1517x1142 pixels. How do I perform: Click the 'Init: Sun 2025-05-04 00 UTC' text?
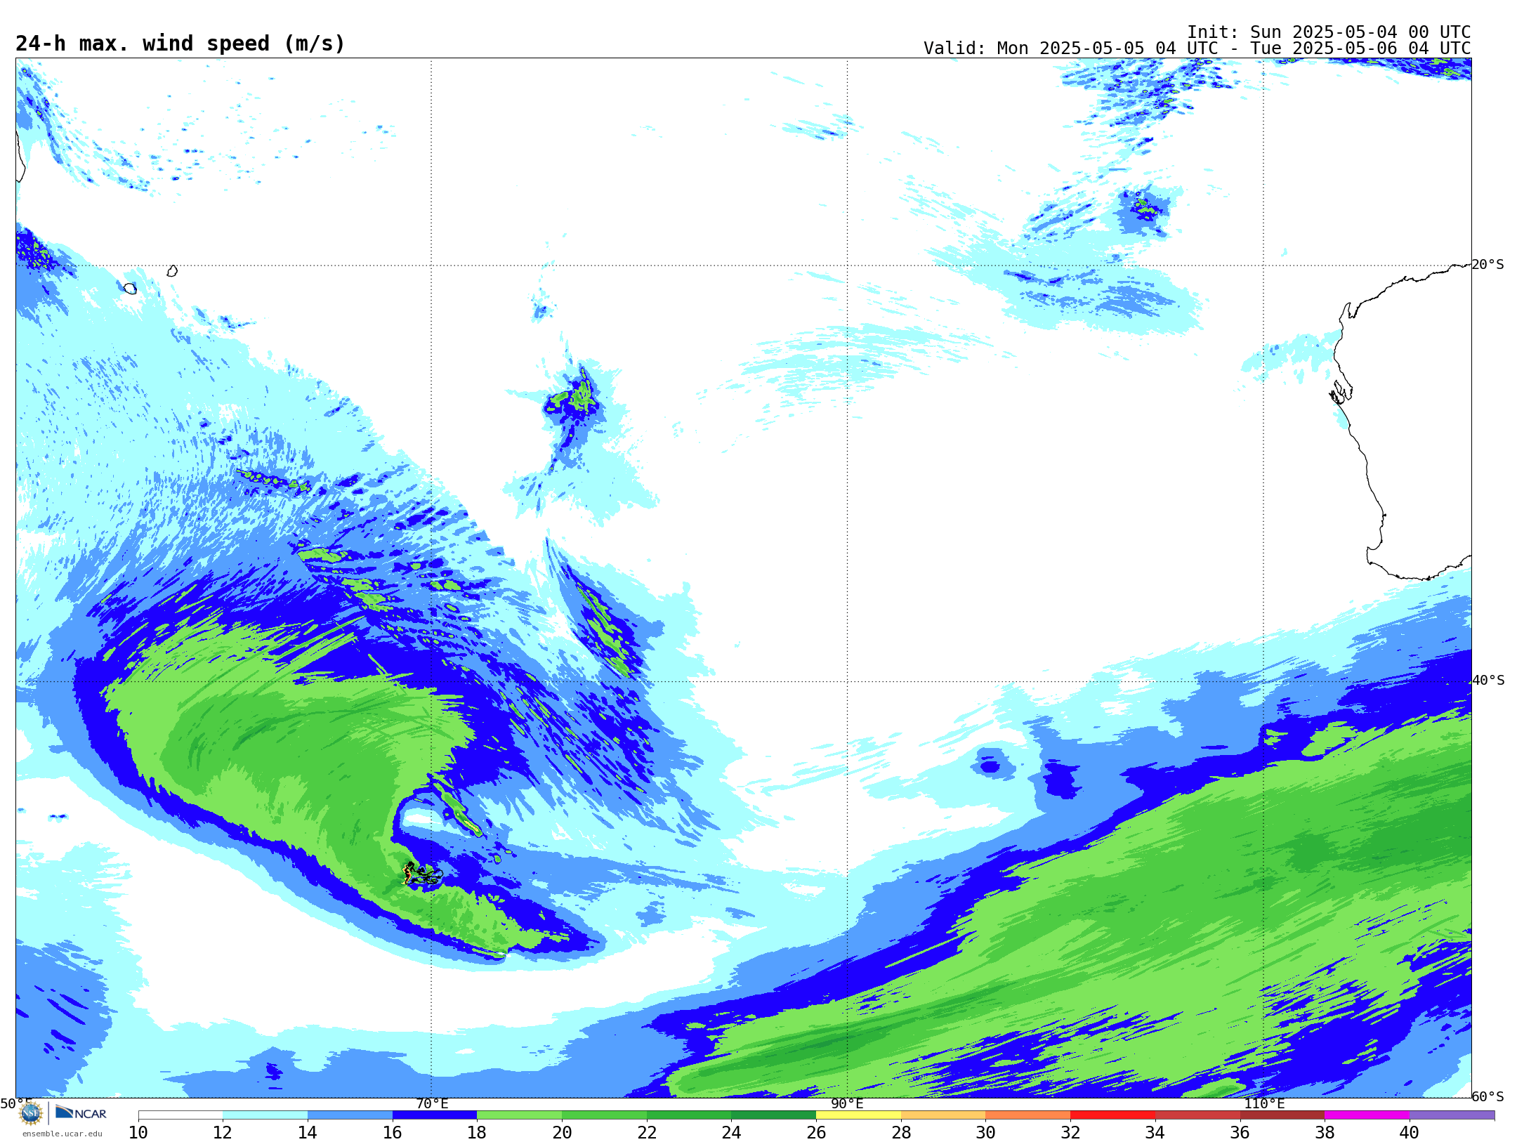pos(1328,32)
